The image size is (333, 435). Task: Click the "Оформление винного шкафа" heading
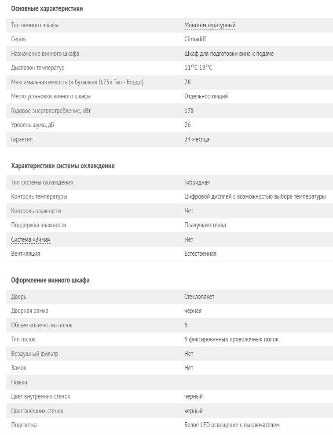(x=50, y=280)
